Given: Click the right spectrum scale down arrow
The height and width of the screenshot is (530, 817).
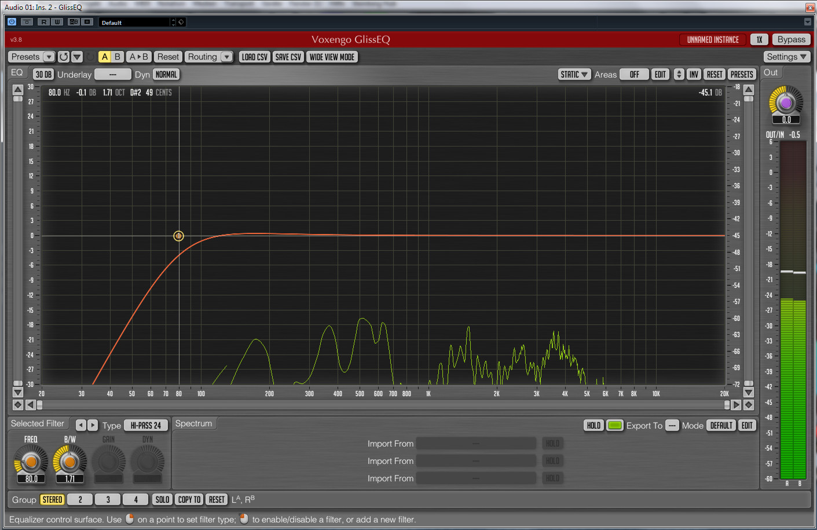Looking at the screenshot, I should (749, 392).
